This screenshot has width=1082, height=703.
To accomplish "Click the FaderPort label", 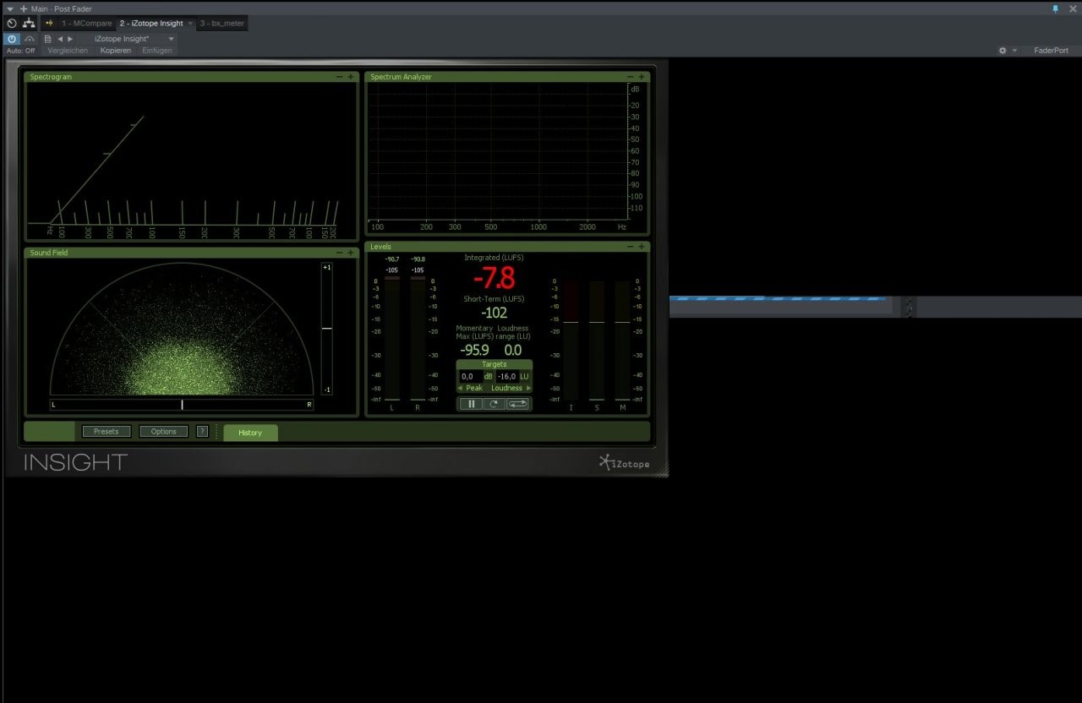I will pos(1051,51).
